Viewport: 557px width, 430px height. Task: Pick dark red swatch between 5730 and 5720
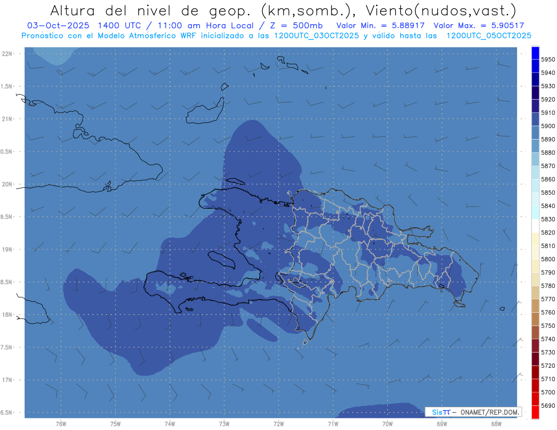point(535,359)
